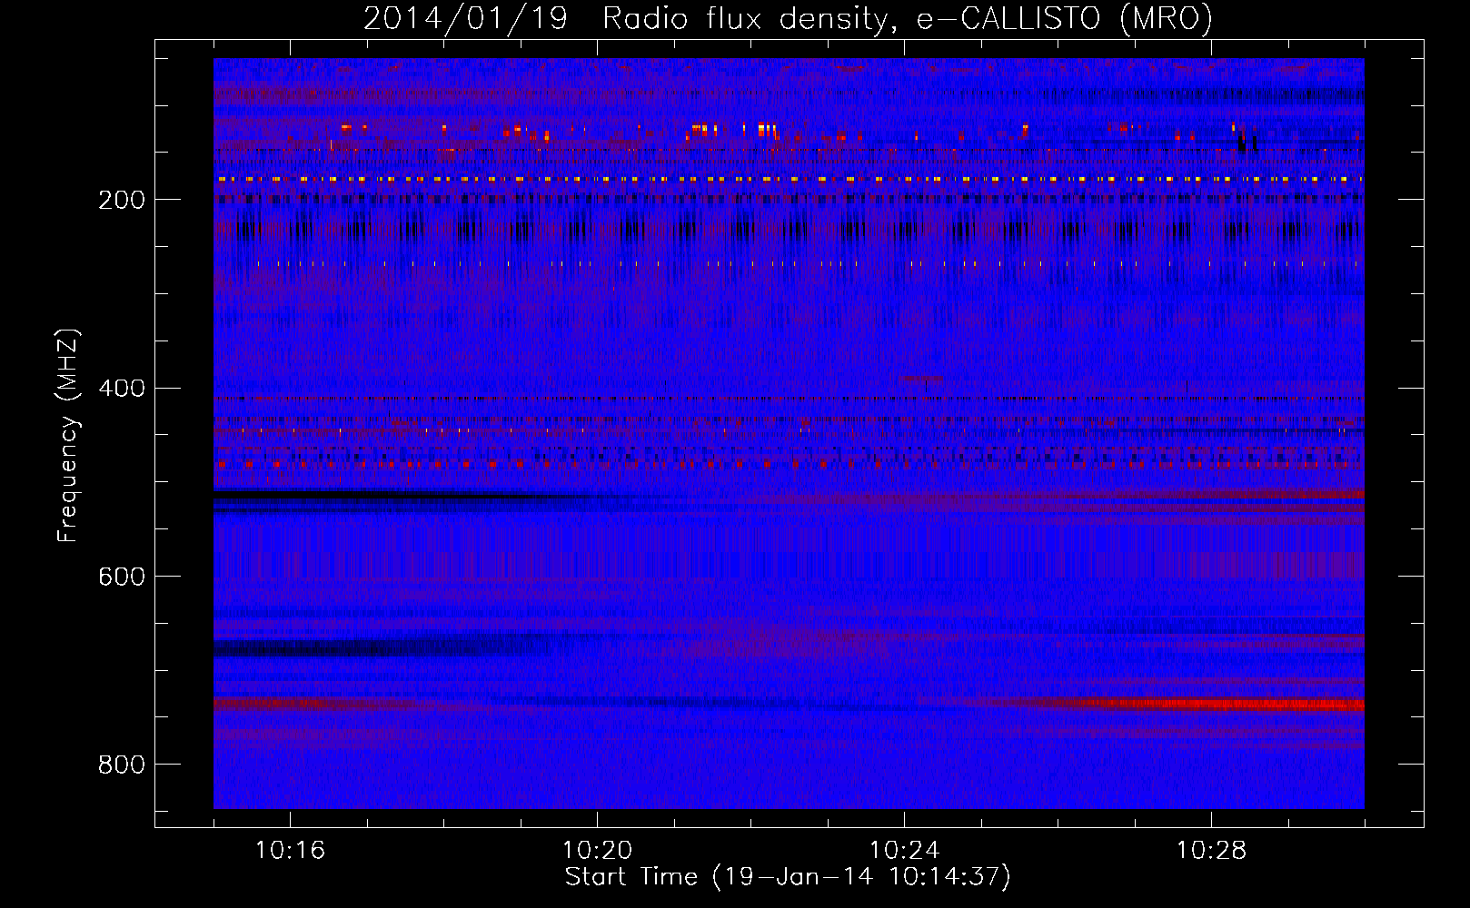Click the plot title '2014/01/19 Radio flux density, e-CALLISTO (MRO)'
The width and height of the screenshot is (1470, 908).
[788, 18]
